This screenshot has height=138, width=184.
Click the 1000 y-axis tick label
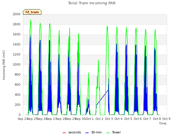[x=17, y=65]
